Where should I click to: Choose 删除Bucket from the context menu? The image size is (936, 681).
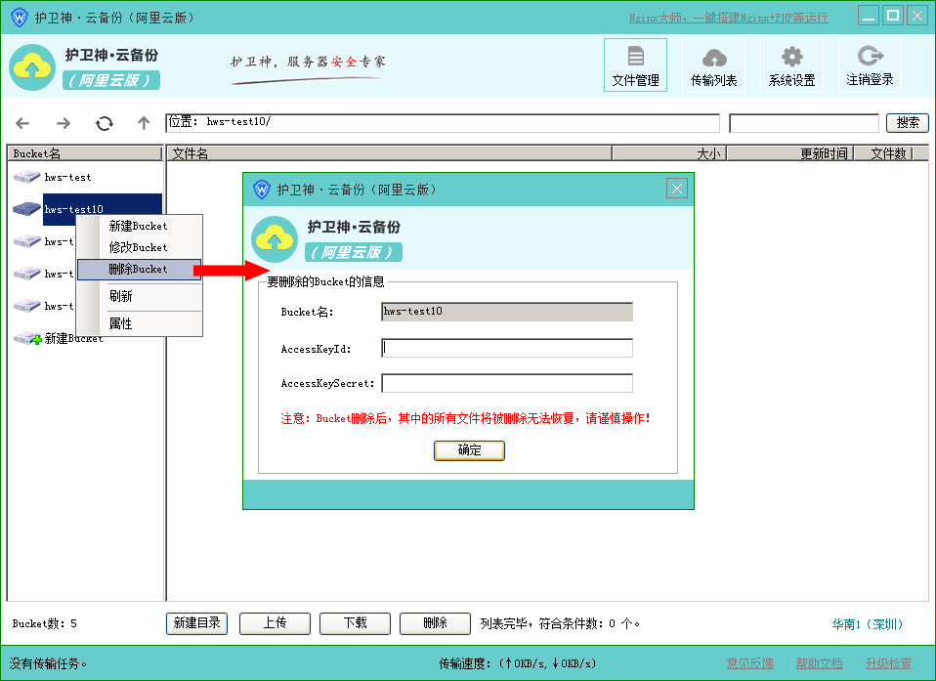pos(138,269)
